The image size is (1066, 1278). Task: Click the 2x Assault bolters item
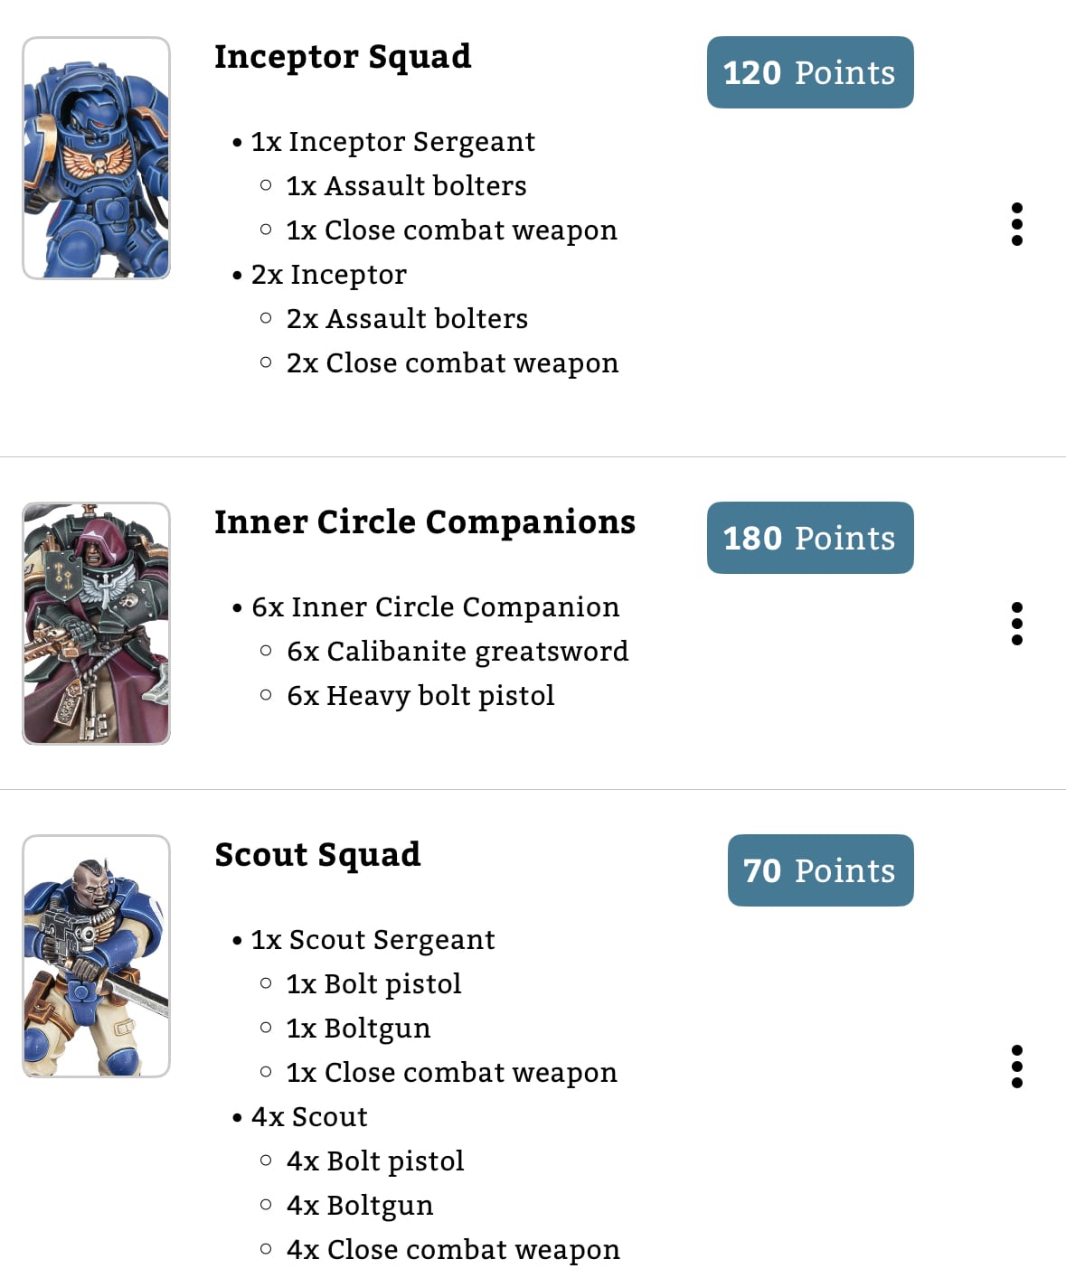pyautogui.click(x=407, y=319)
